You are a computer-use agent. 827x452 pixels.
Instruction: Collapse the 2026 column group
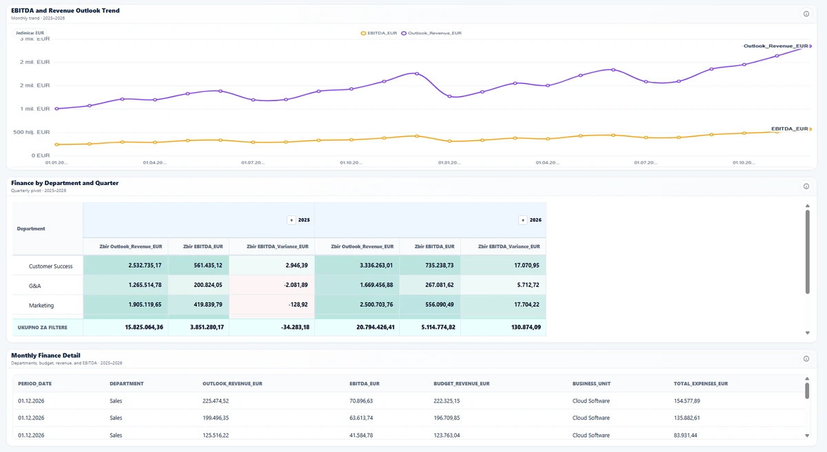click(x=523, y=220)
